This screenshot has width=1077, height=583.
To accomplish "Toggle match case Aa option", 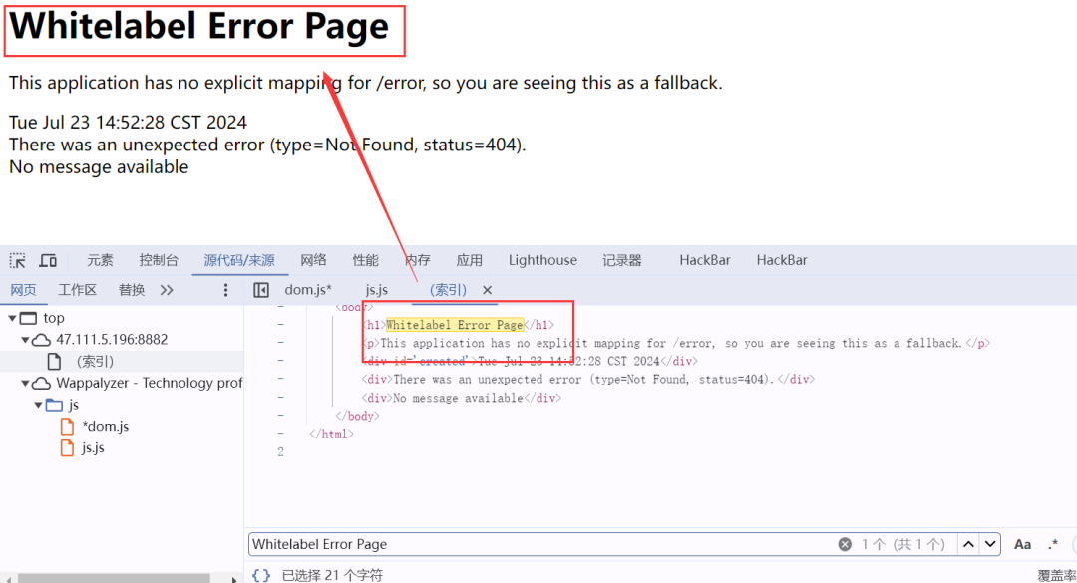I will click(1022, 544).
